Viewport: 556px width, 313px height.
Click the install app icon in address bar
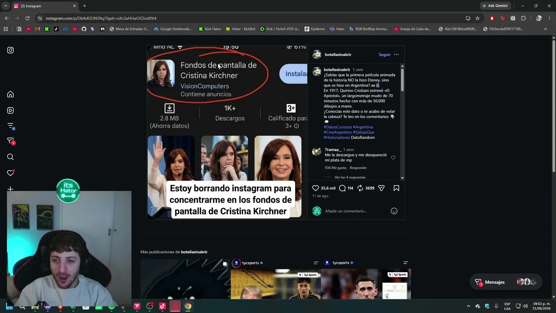tap(468, 18)
